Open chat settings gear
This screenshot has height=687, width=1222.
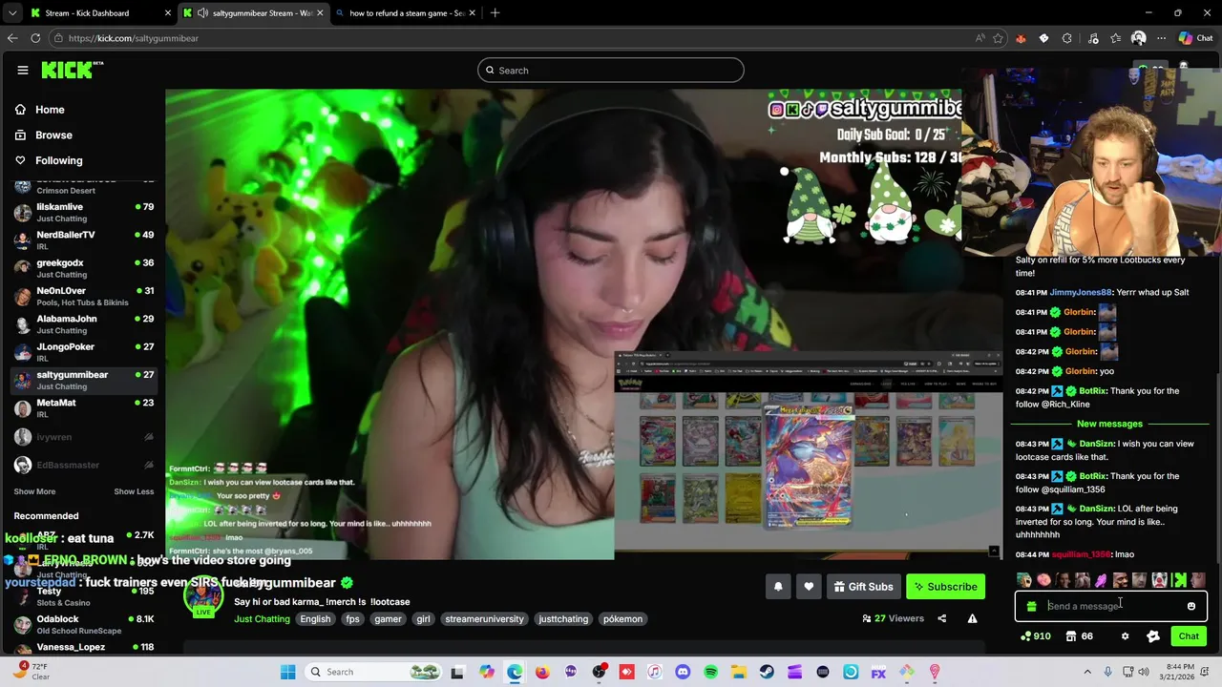coord(1125,636)
